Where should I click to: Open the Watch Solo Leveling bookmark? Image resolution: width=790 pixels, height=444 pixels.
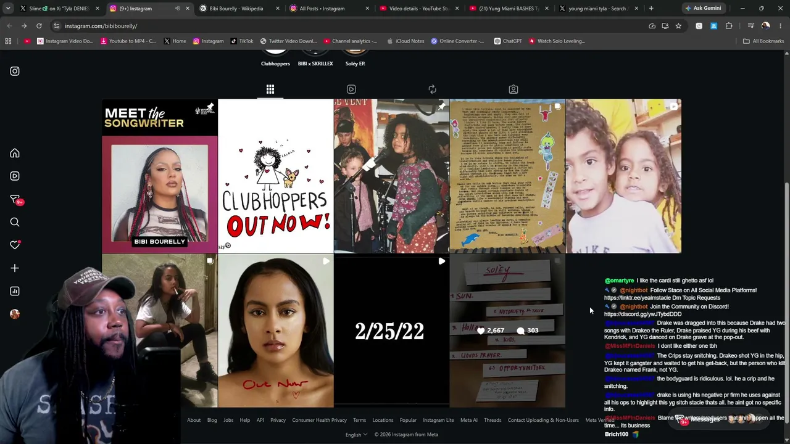point(557,41)
